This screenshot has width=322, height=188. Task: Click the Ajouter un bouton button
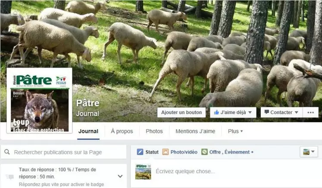coord(181,112)
